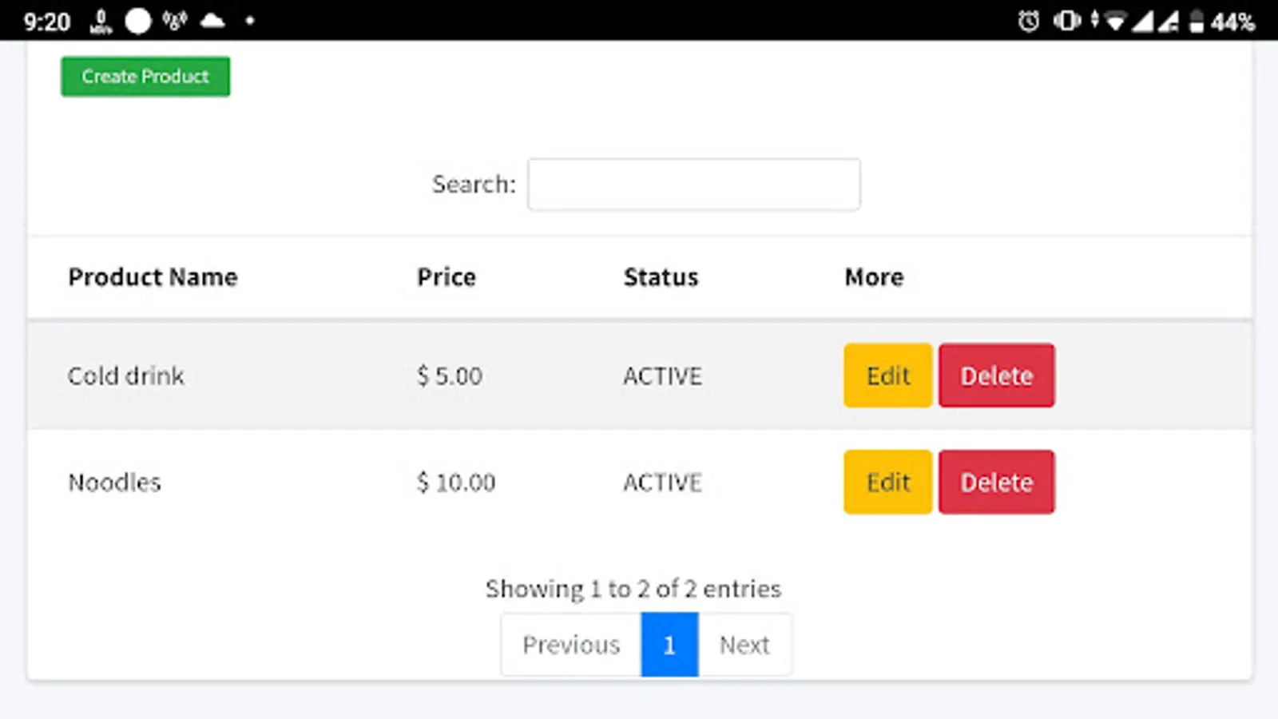This screenshot has width=1278, height=719.
Task: Go to the Next page
Action: [x=744, y=645]
